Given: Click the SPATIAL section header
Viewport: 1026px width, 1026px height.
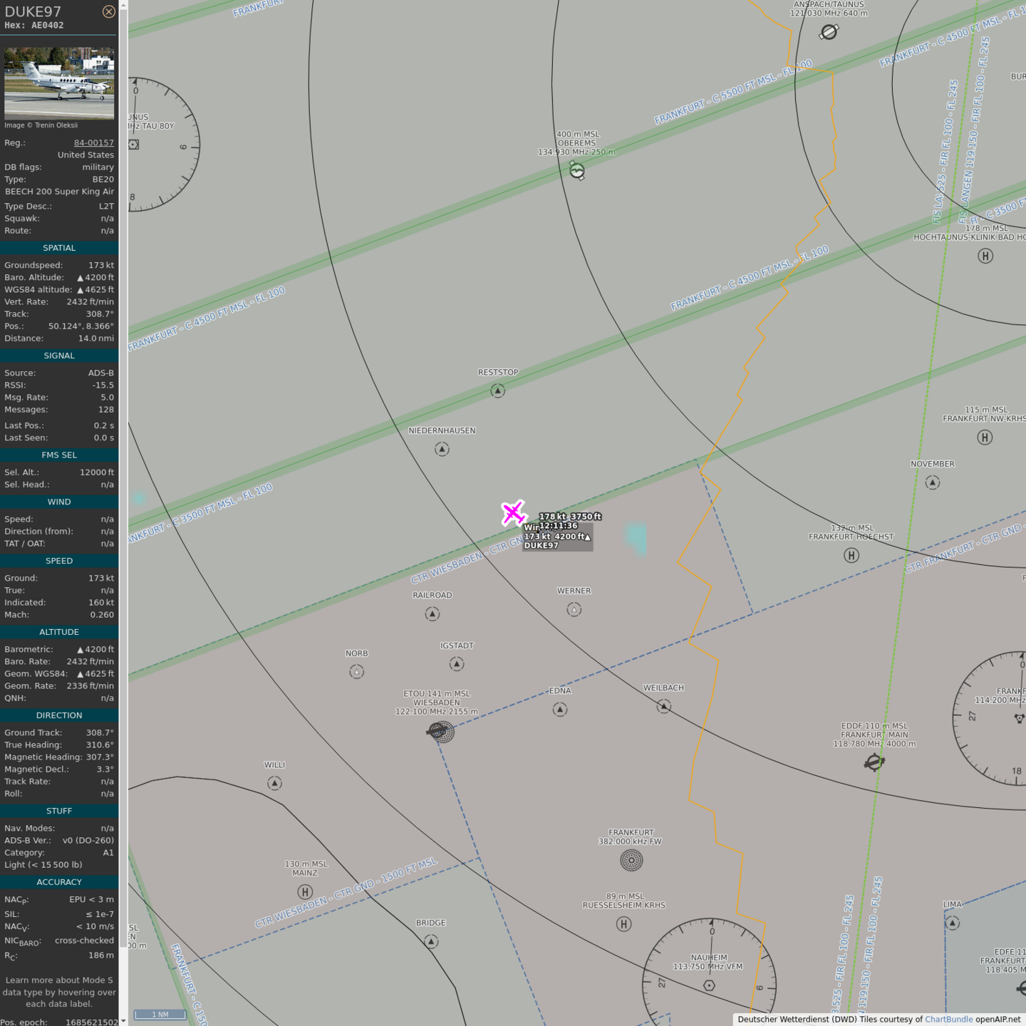Looking at the screenshot, I should 59,248.
